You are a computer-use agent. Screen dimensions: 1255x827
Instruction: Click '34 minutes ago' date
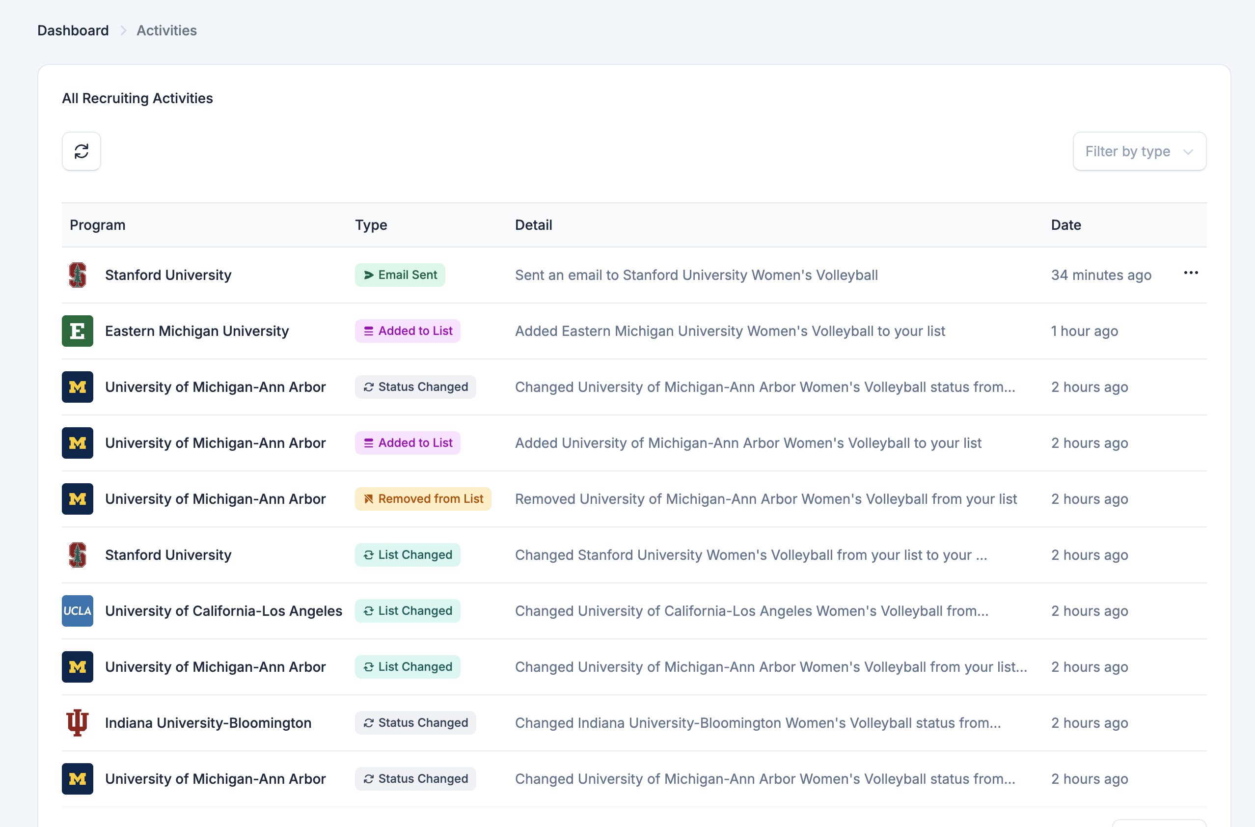[1101, 275]
